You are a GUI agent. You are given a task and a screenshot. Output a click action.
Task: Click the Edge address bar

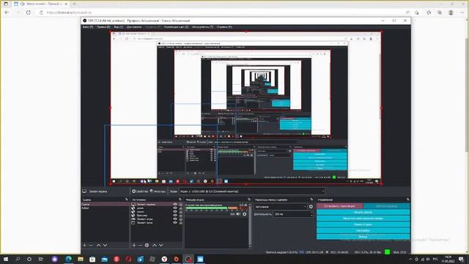click(221, 12)
